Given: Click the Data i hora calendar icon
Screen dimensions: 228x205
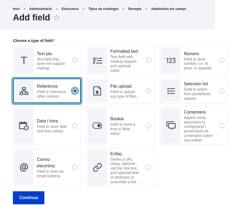Looking at the screenshot, I should pos(24,126).
